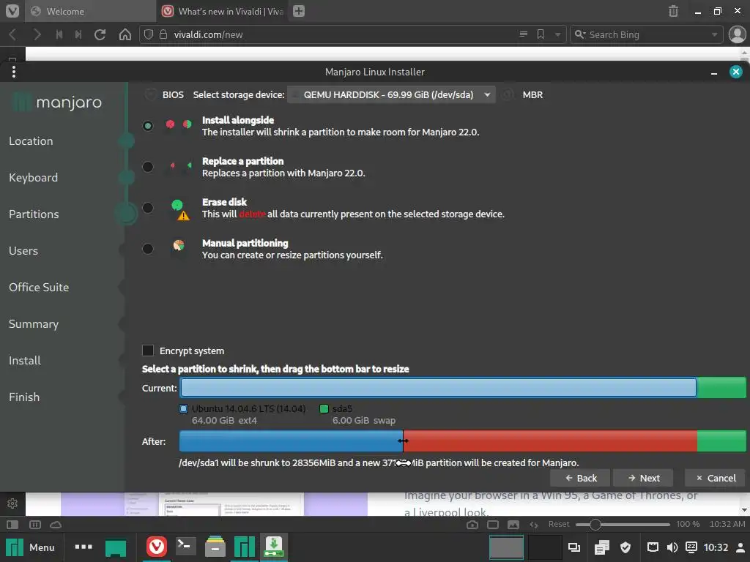Viewport: 750px width, 562px height.
Task: Select the Replace a partition option
Action: (148, 167)
